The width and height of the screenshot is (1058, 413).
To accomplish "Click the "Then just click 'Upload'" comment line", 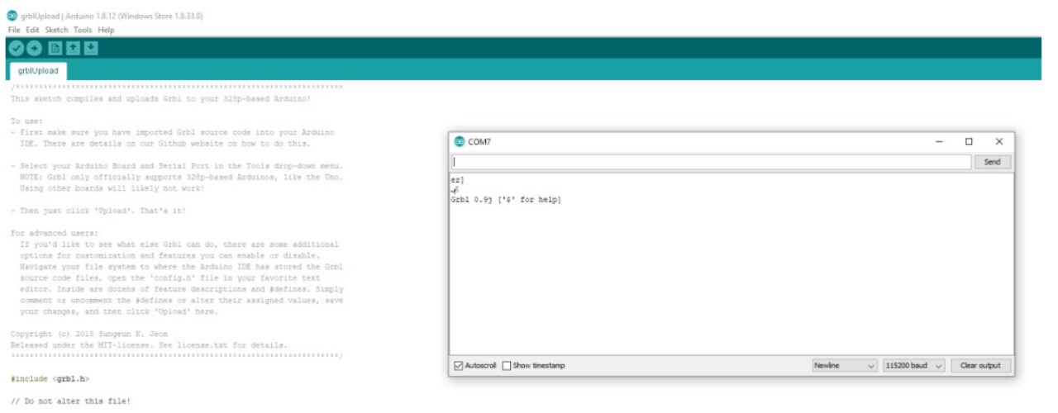I will [x=98, y=211].
